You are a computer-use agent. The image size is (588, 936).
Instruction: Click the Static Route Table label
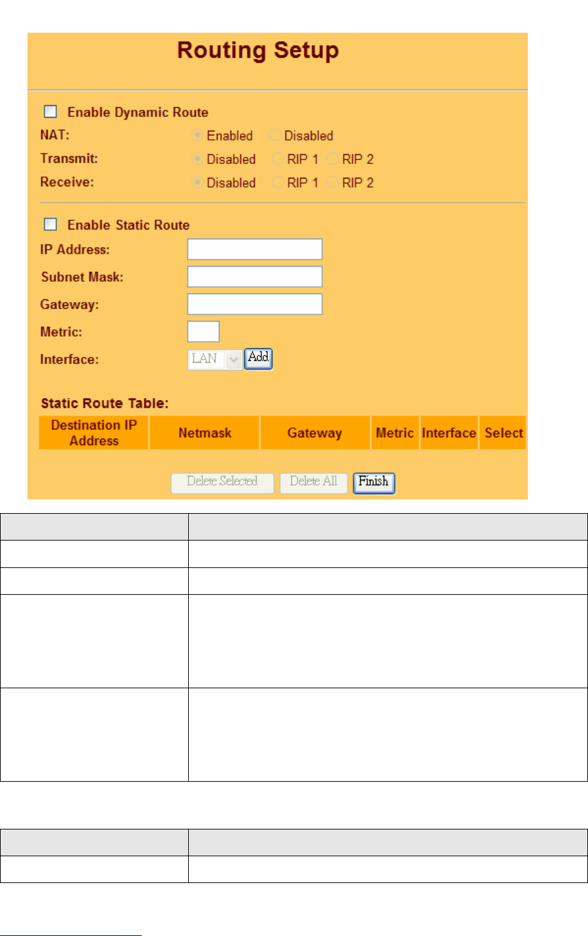[x=105, y=403]
